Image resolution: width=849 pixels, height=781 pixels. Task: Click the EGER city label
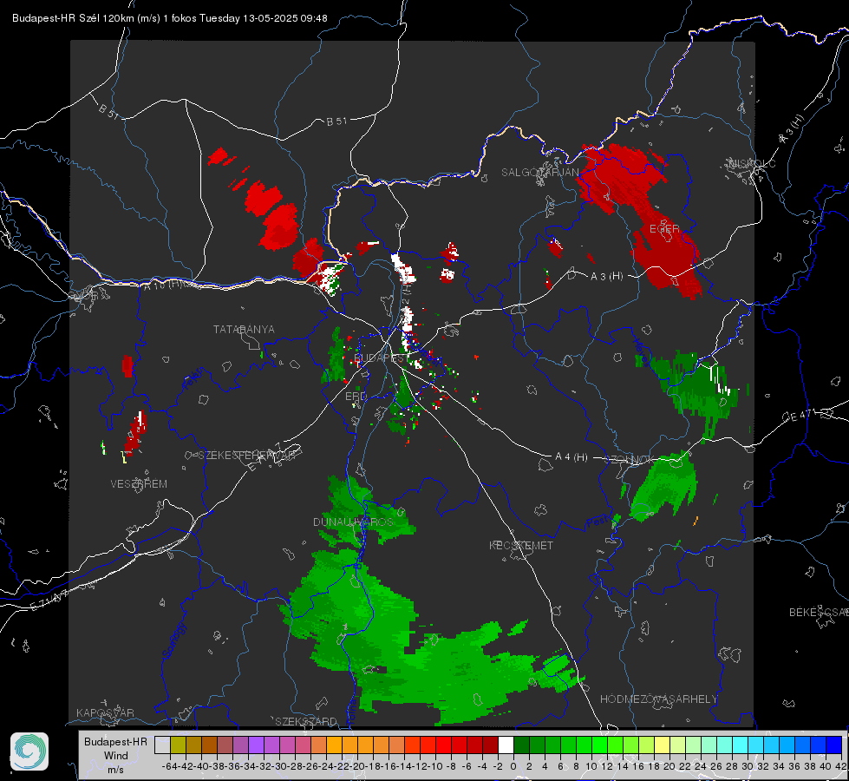664,229
